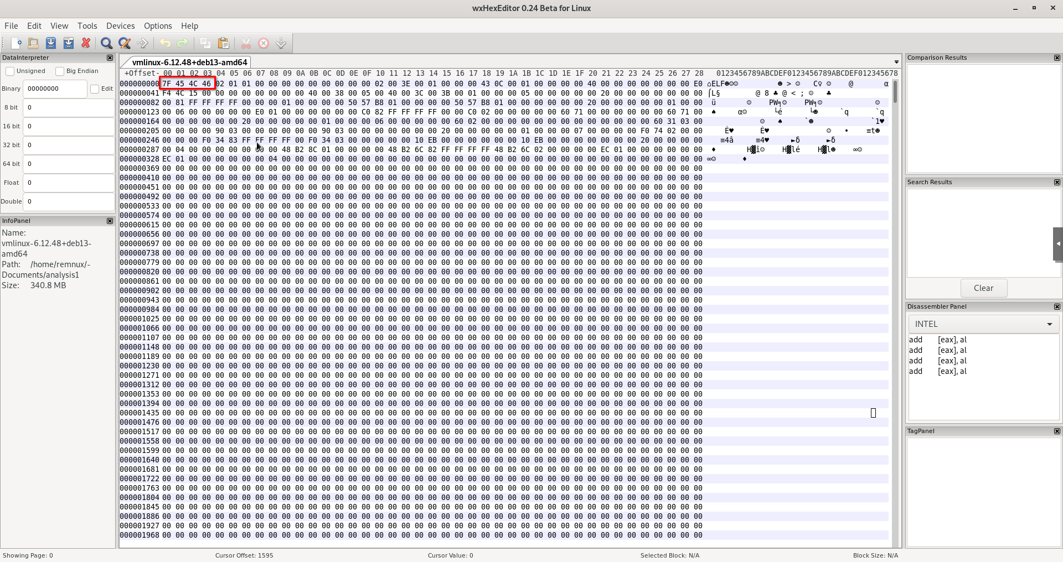Click the Size: 340.8 MB info line

click(x=34, y=286)
